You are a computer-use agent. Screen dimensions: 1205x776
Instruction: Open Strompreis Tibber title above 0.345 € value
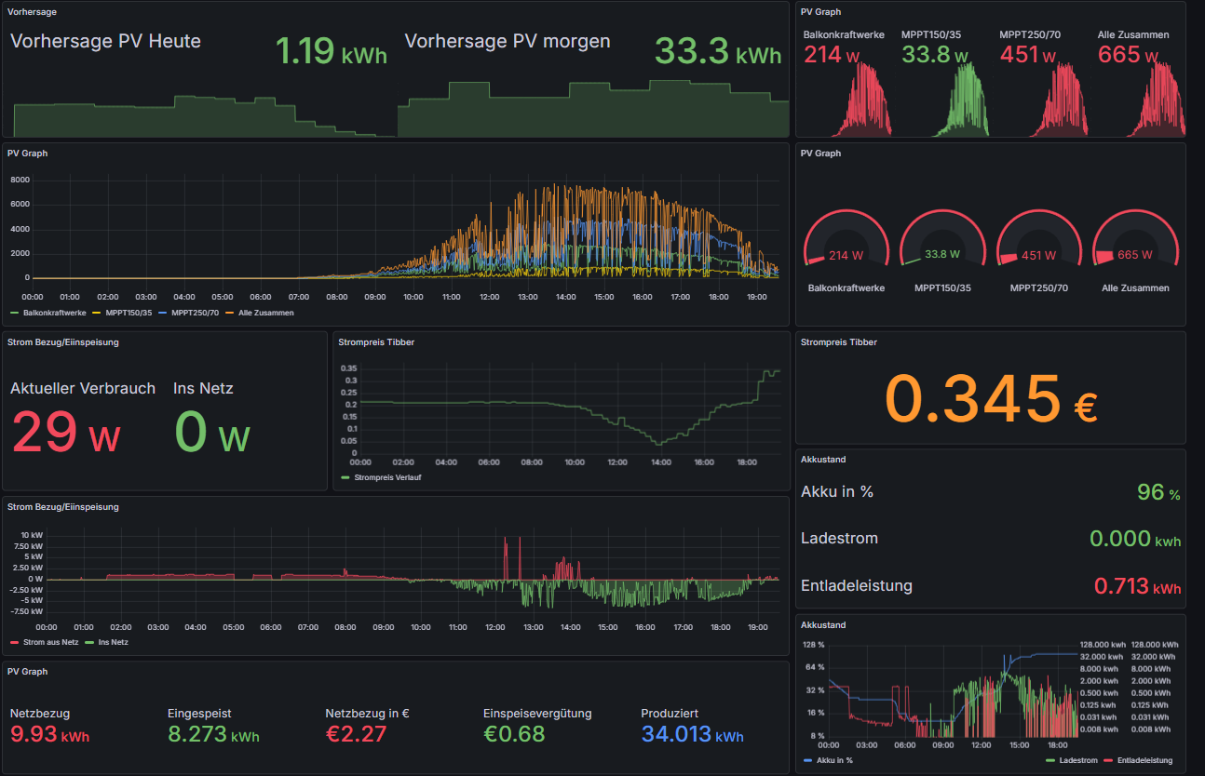839,342
